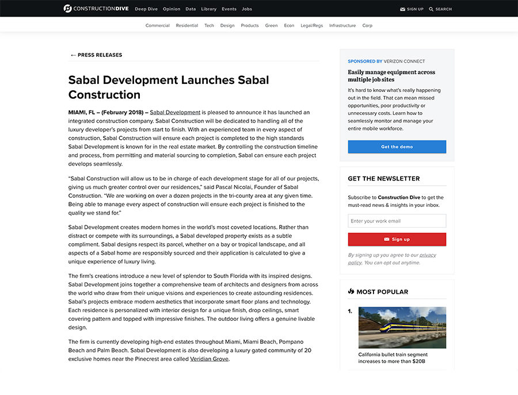Open the Sabal Development link
Viewport: 518px width, 395px height.
(175, 112)
